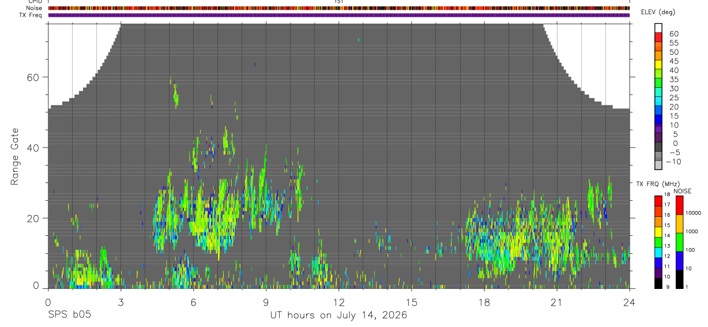708x327 pixels.
Task: Select the red 18 MHz TX frequency swatch
Action: (x=658, y=200)
